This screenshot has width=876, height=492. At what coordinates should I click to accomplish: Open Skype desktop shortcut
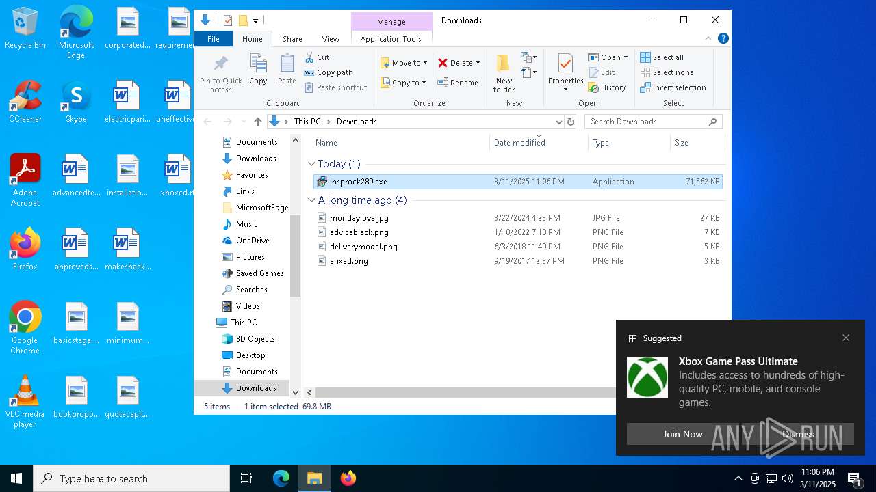click(x=76, y=102)
